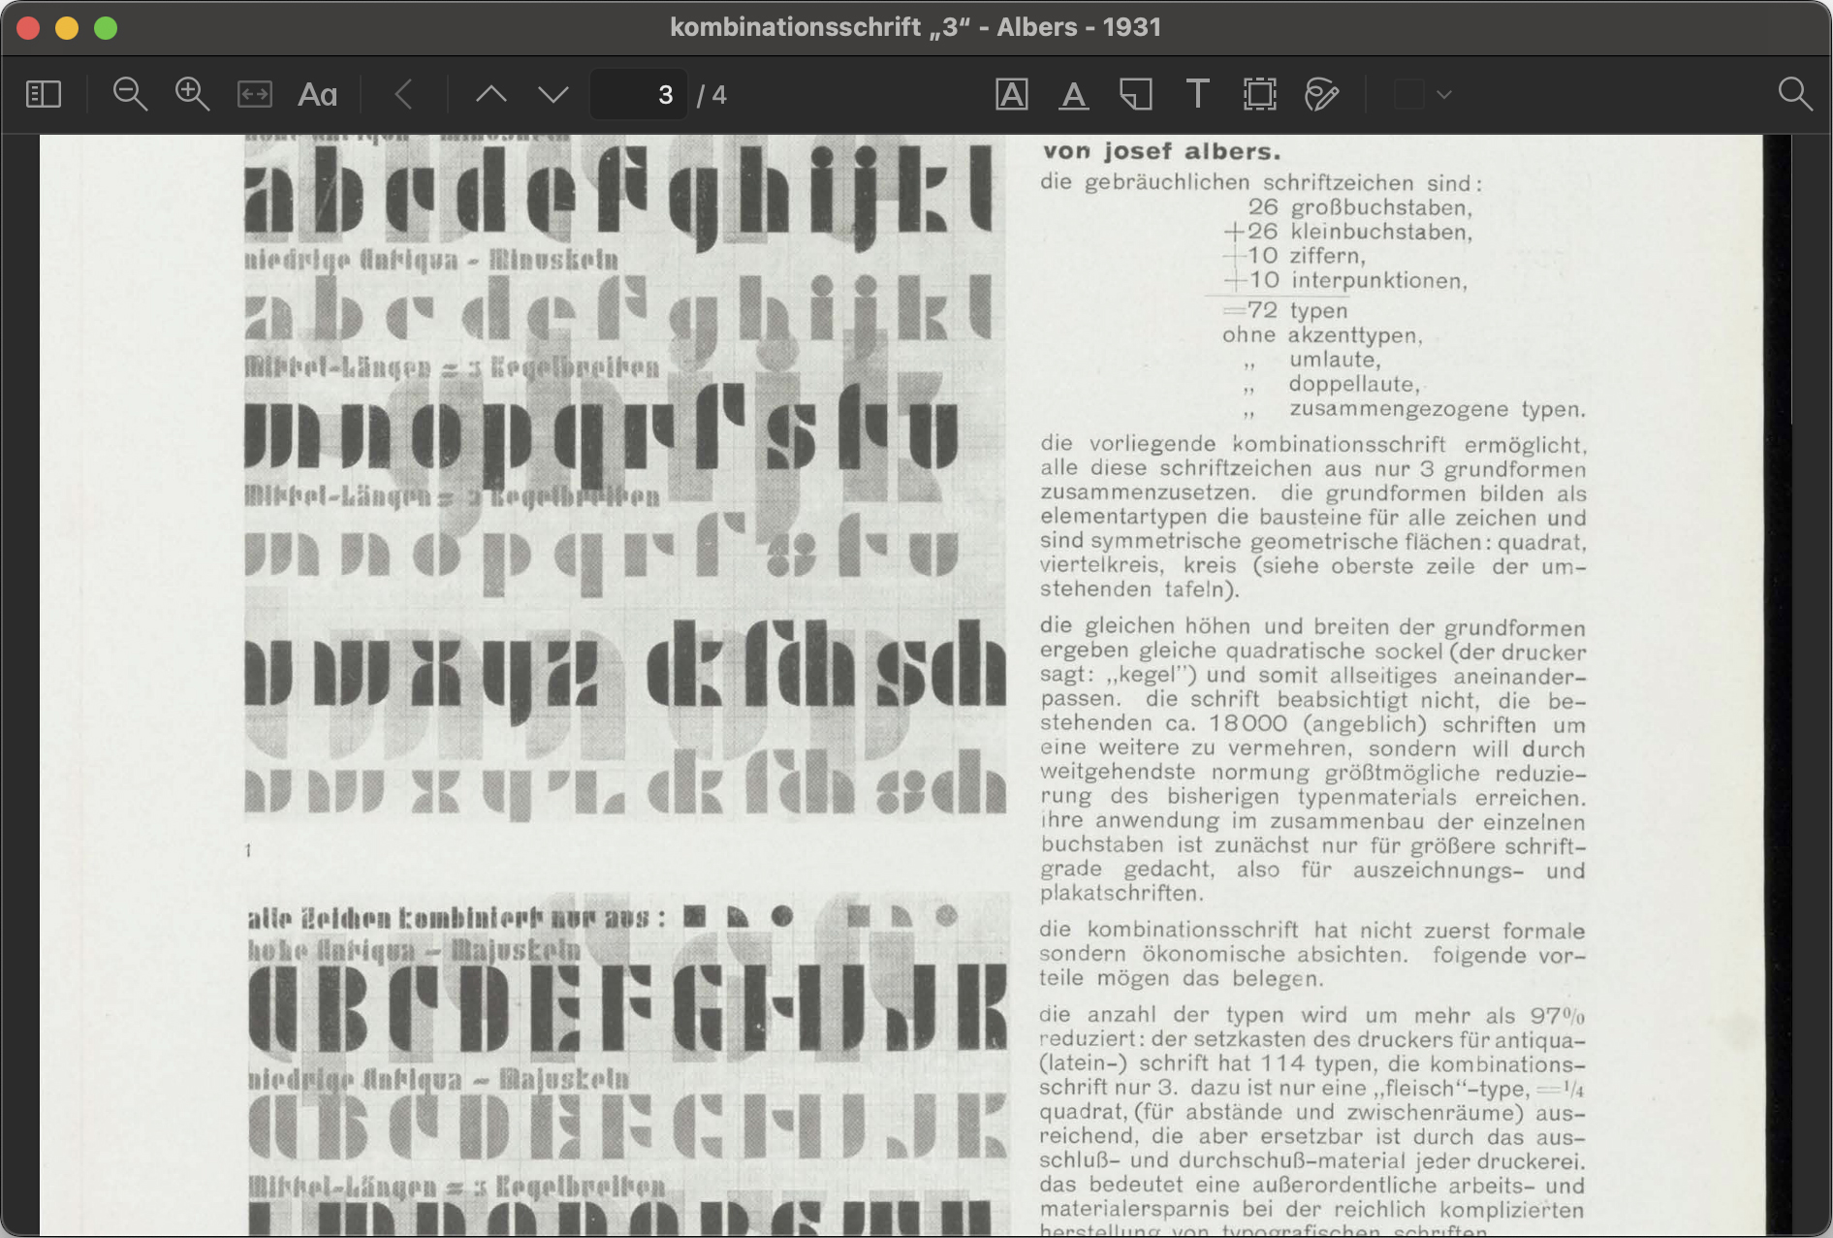
Task: Click 'die kombinationsschrift hat nicht zuerst formale'
Action: [1313, 930]
